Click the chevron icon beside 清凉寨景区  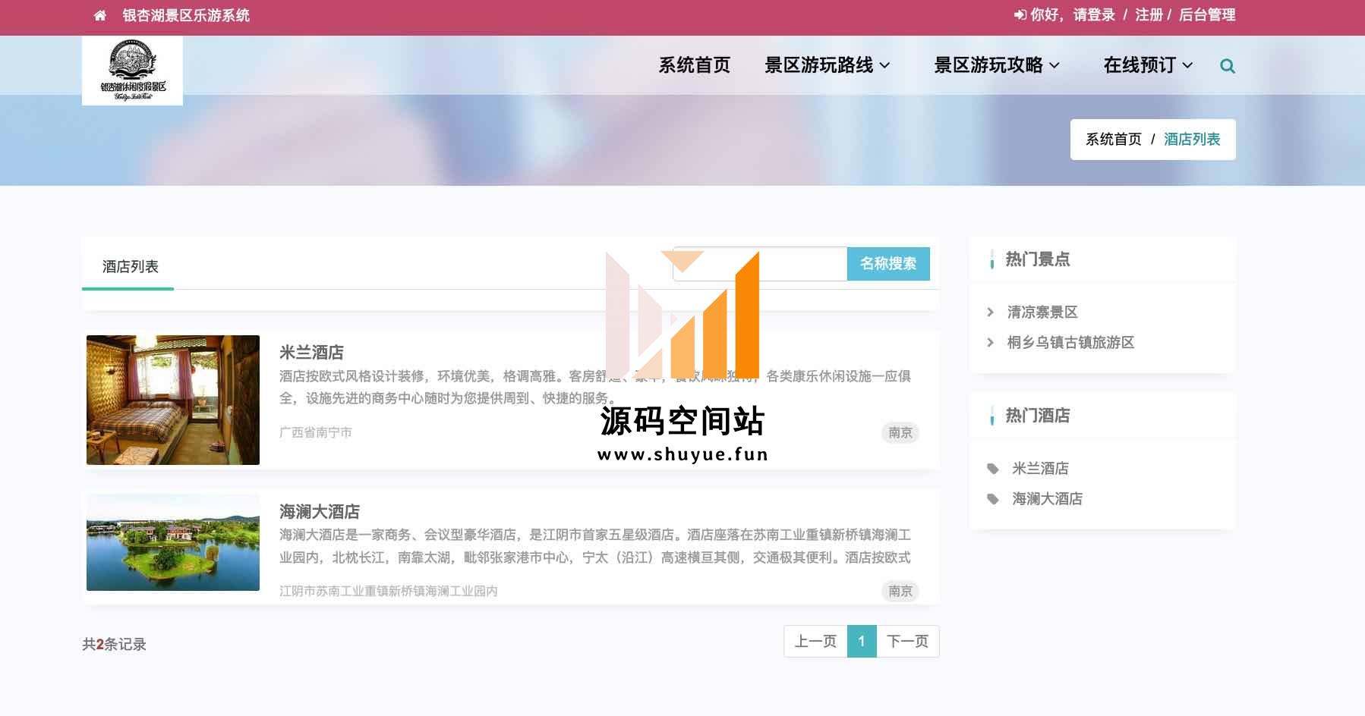click(x=990, y=312)
